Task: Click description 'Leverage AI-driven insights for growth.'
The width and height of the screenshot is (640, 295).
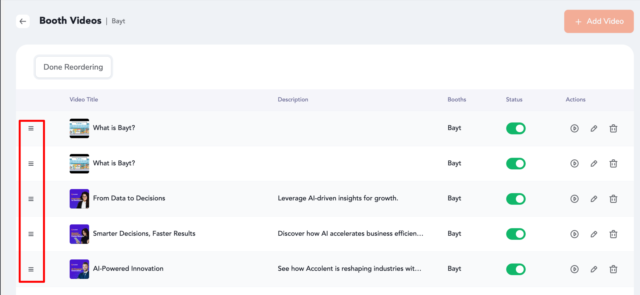Action: pos(338,198)
